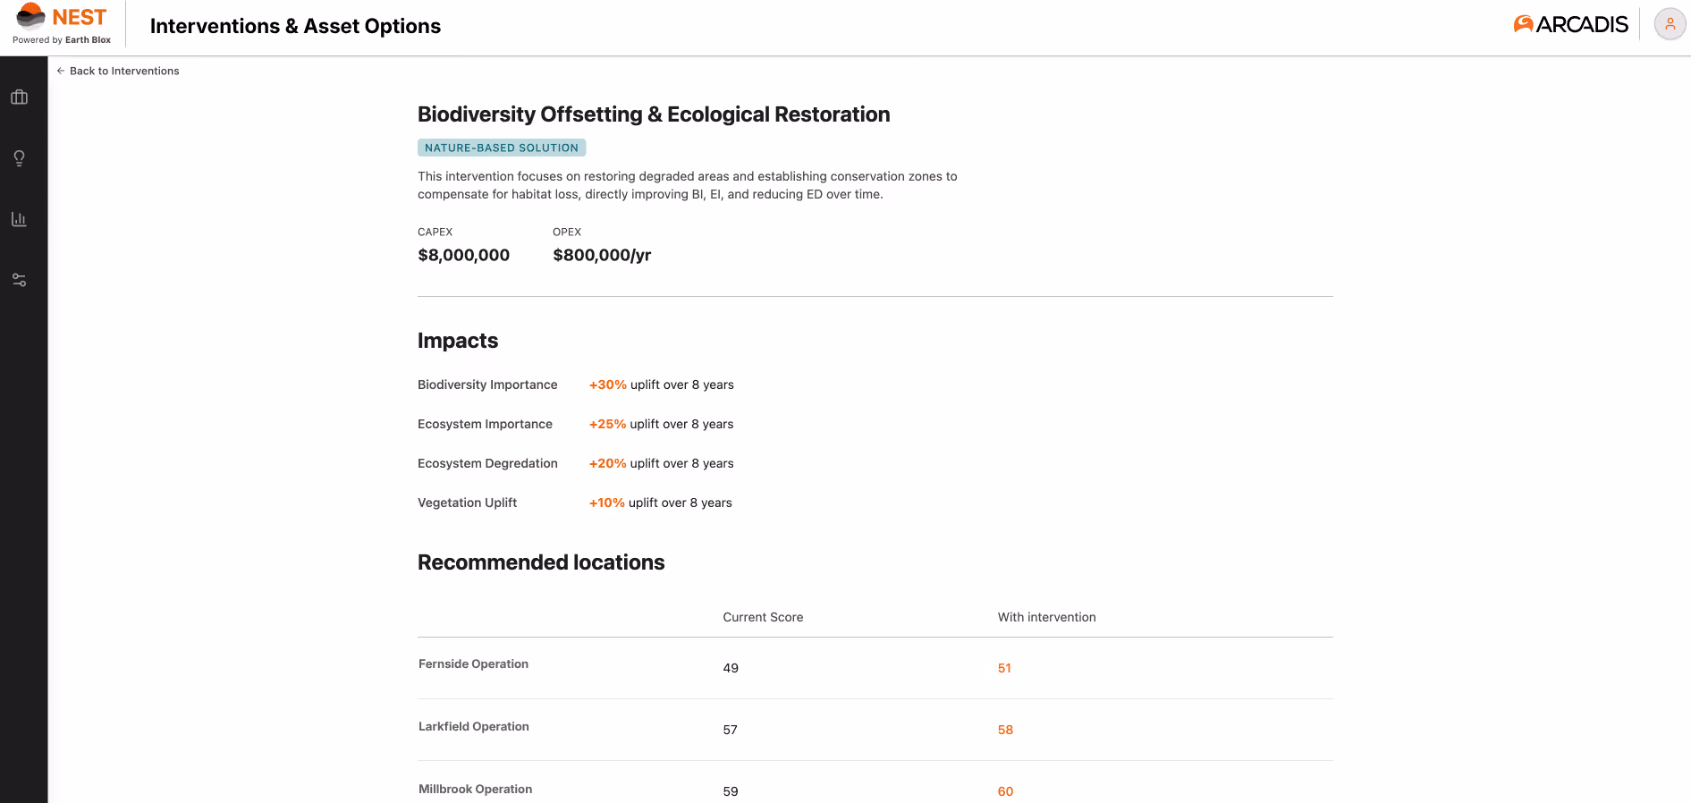Click the Biodiversity Importance +30% impact

pos(607,385)
